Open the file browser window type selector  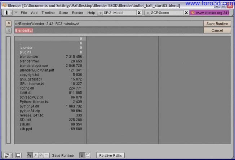pyautogui.click(x=8, y=155)
